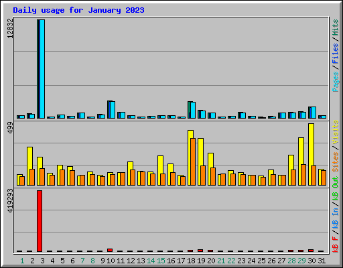Click the yellow visits bar for day 18
343x268 pixels.
[x=190, y=157]
